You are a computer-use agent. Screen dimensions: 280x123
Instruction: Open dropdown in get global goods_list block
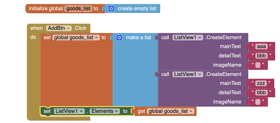point(170,111)
